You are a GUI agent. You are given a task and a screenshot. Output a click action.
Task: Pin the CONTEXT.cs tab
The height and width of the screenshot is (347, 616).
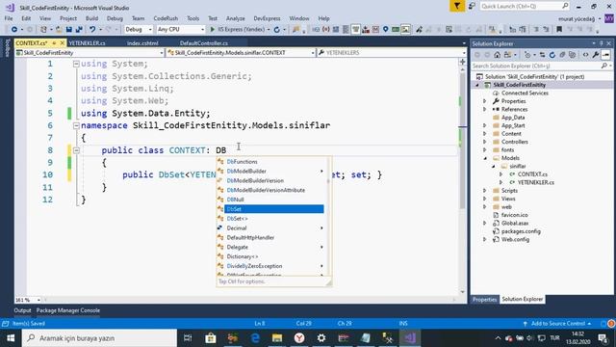(54, 42)
